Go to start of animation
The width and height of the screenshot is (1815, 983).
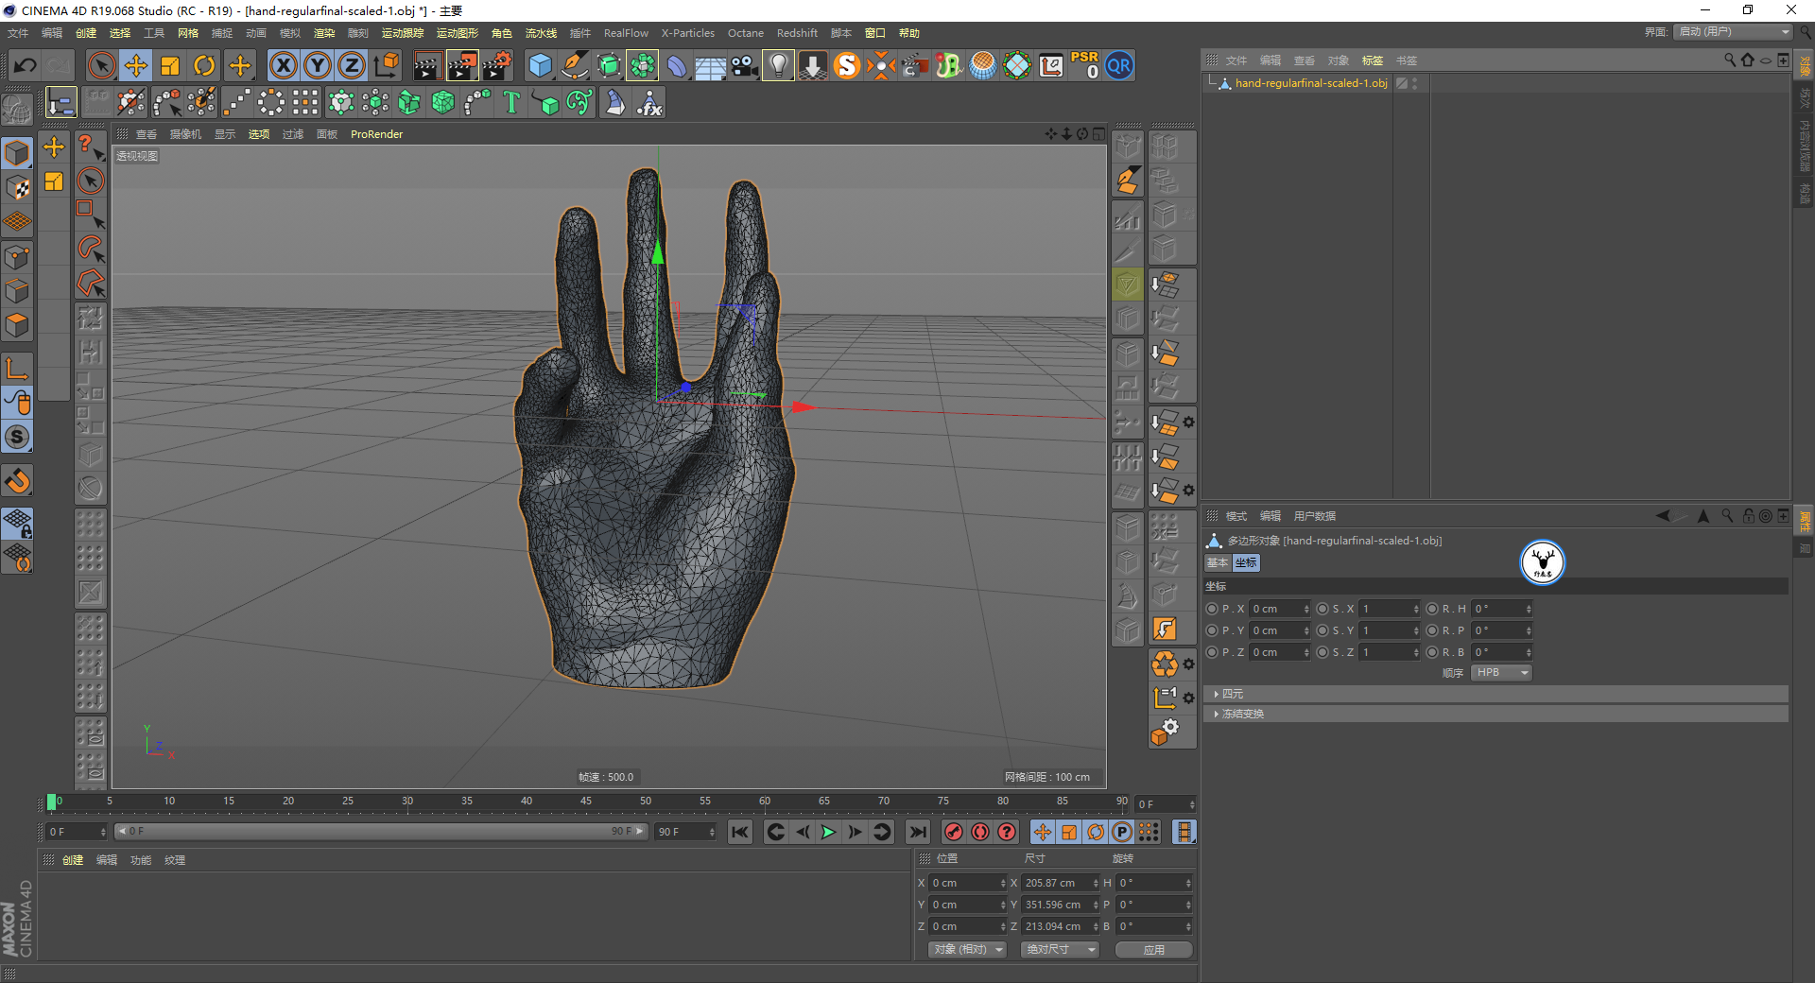[x=740, y=832]
